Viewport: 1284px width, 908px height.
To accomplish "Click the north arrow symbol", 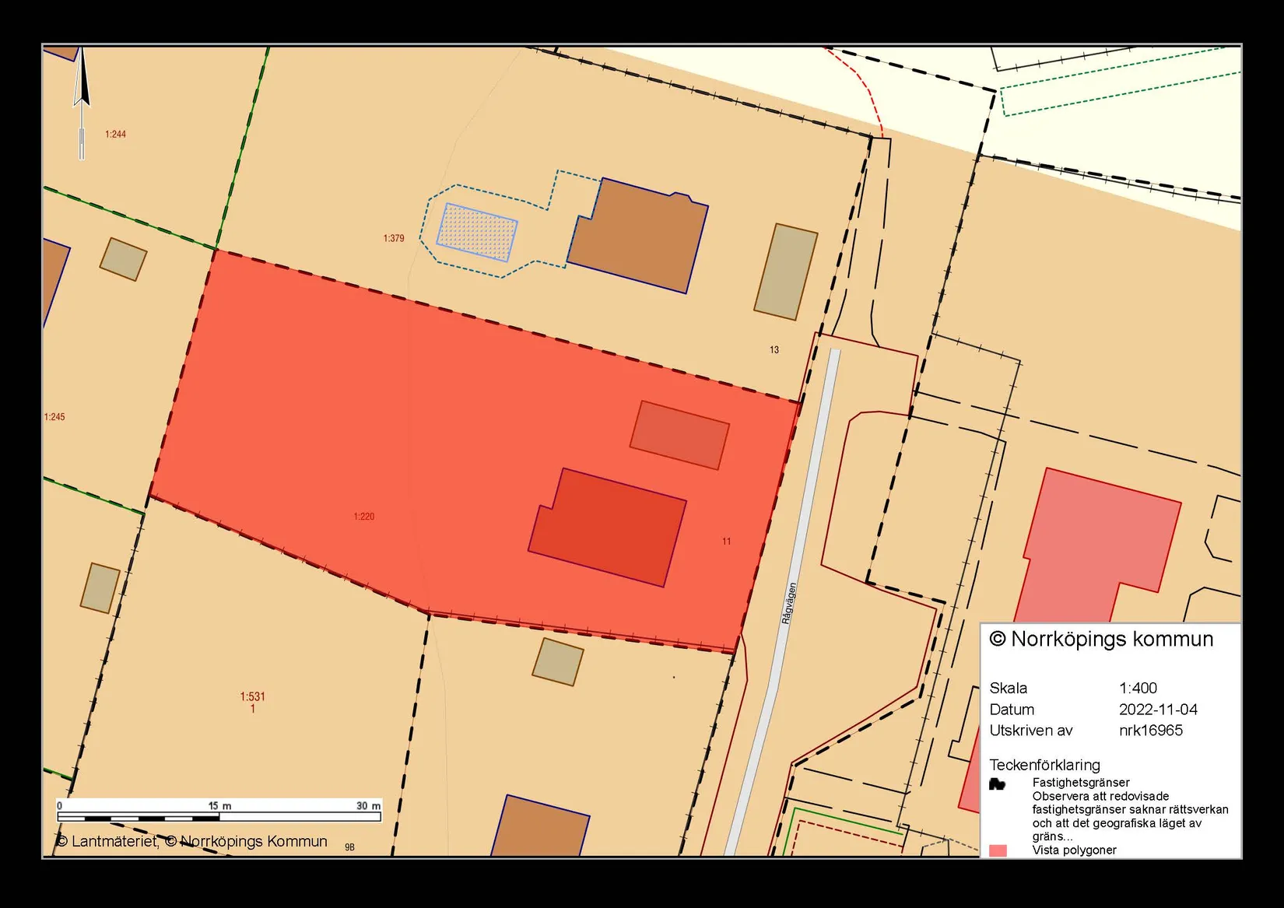I will pos(82,102).
